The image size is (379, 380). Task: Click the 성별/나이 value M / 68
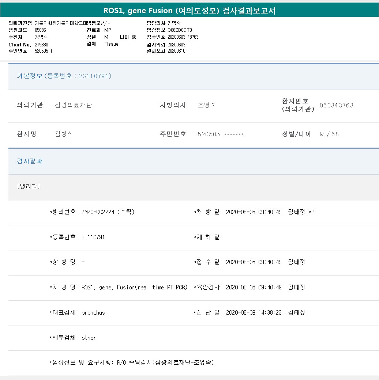(x=329, y=134)
